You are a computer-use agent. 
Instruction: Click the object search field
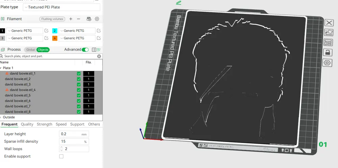click(x=50, y=56)
